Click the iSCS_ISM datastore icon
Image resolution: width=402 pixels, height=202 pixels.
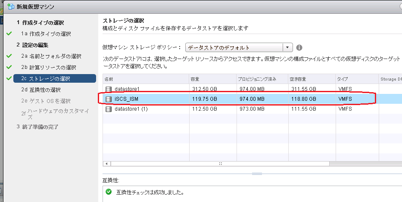pos(109,99)
